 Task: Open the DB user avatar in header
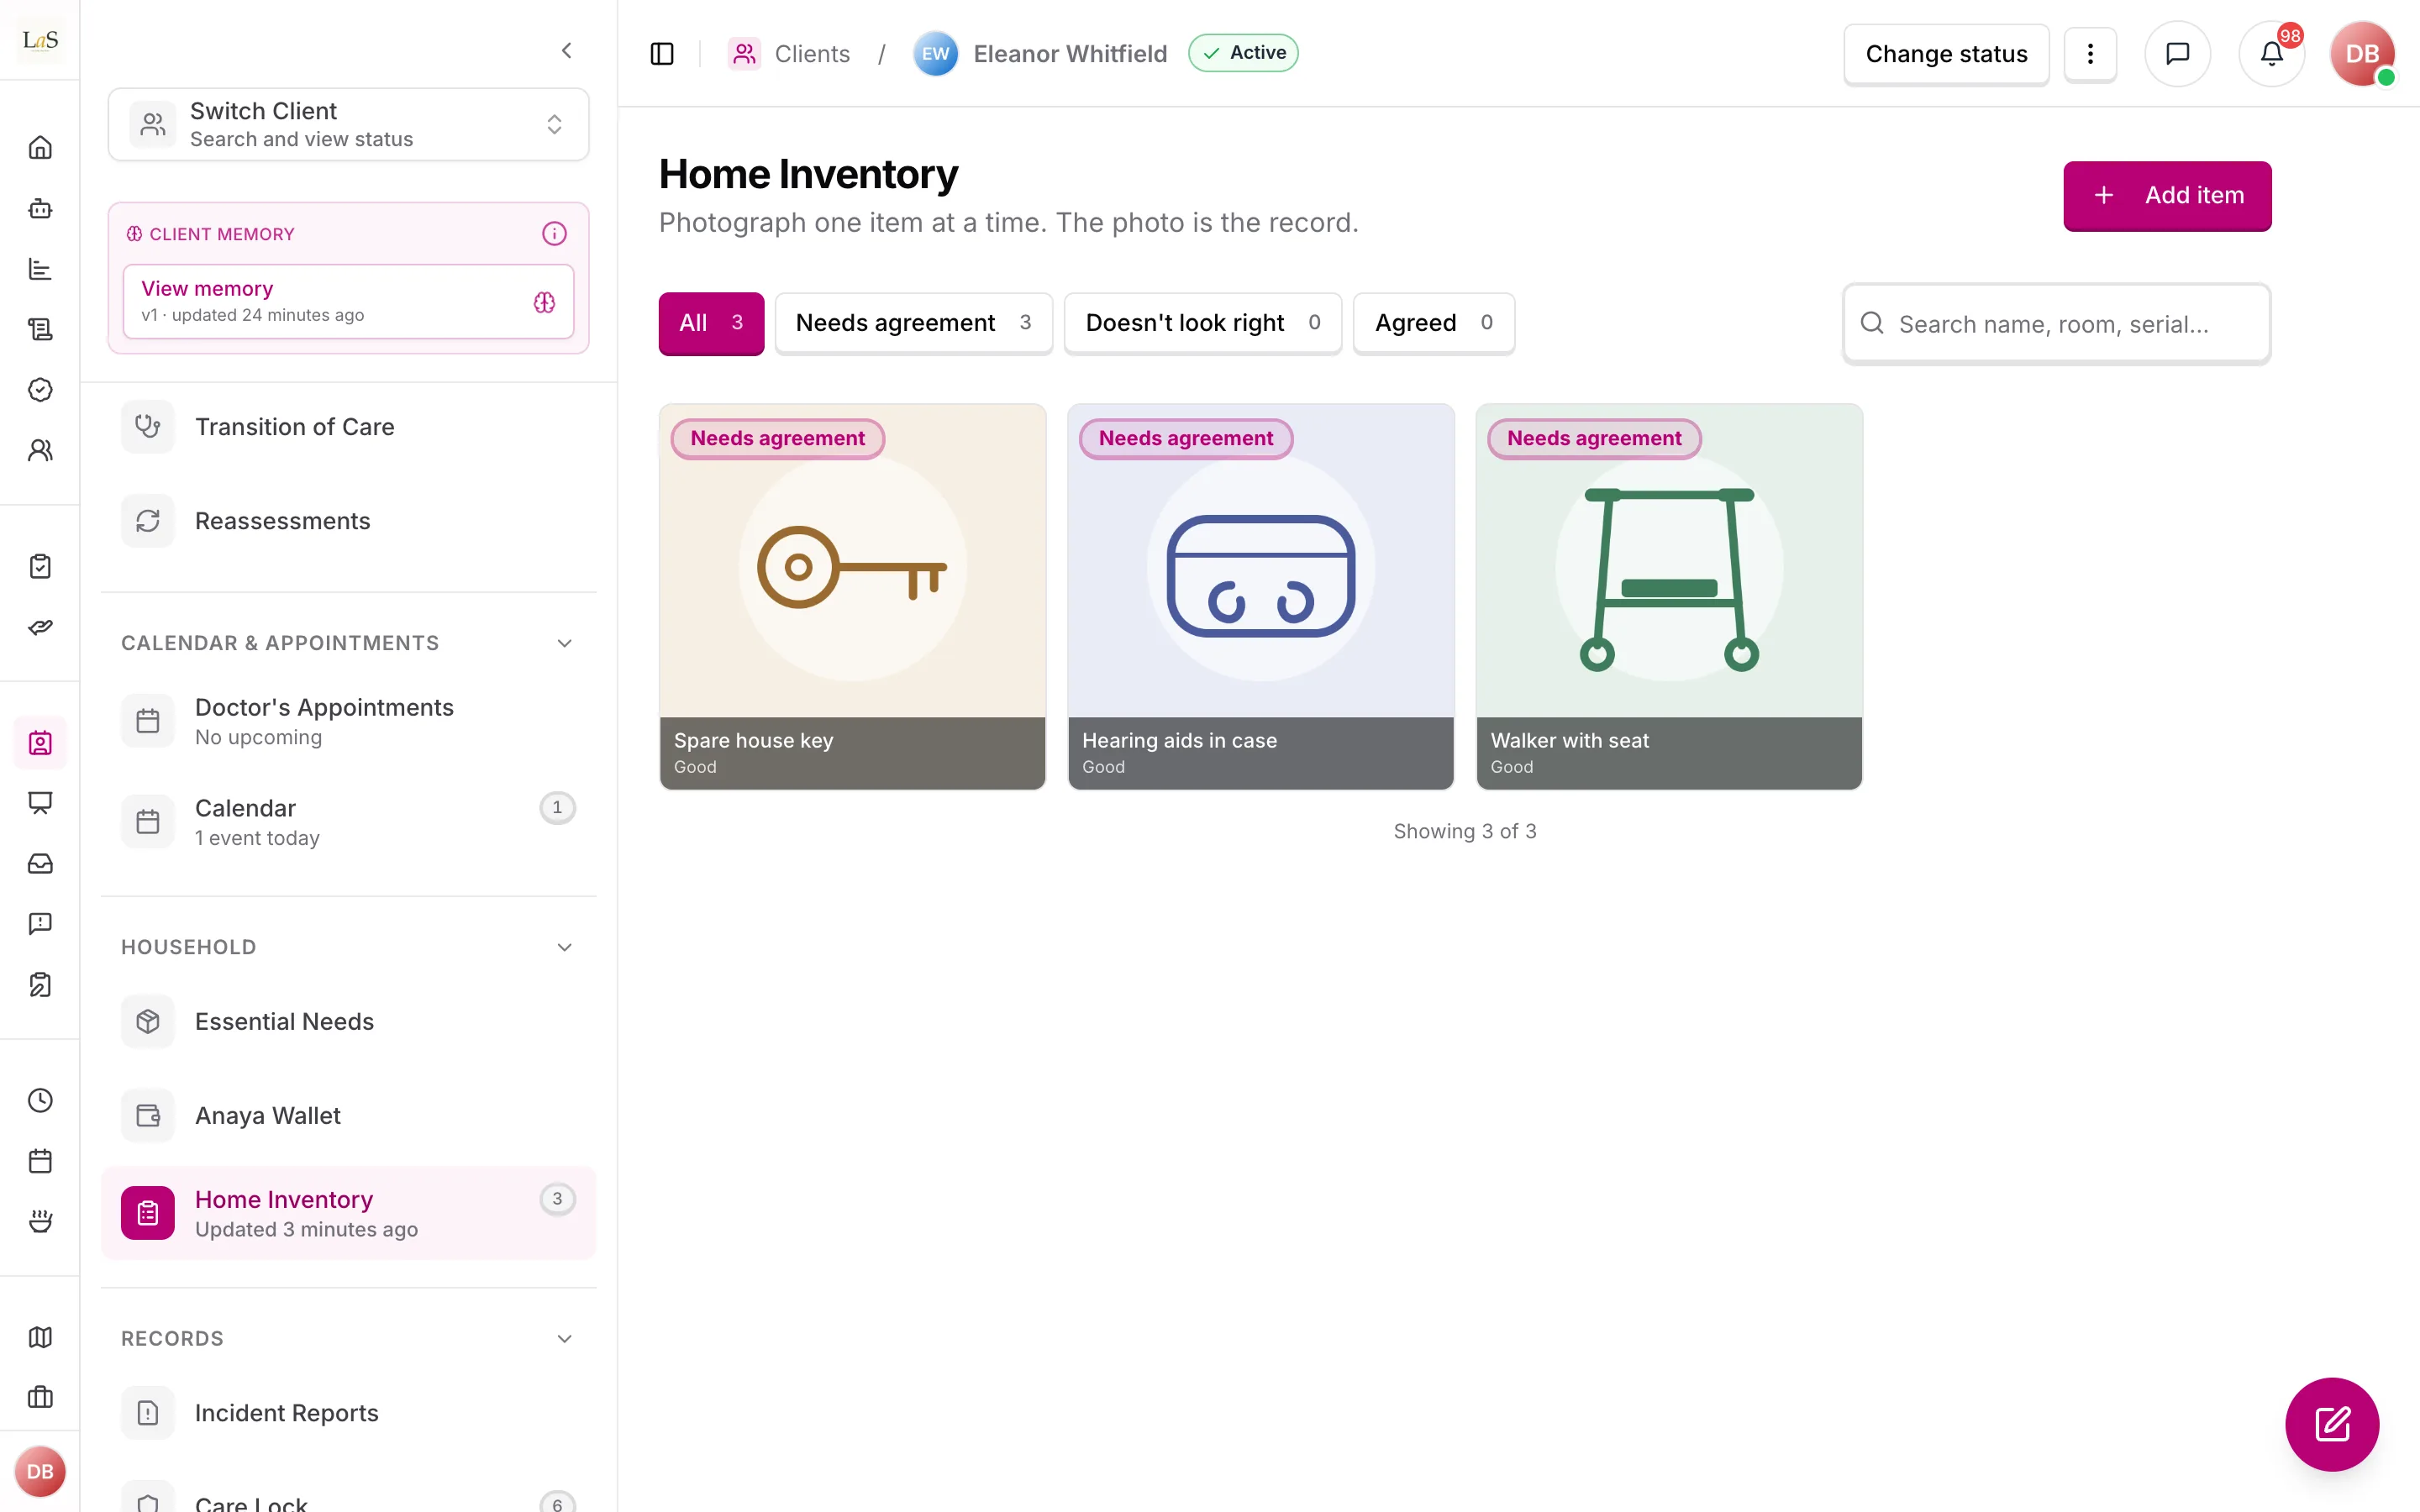pos(2362,53)
